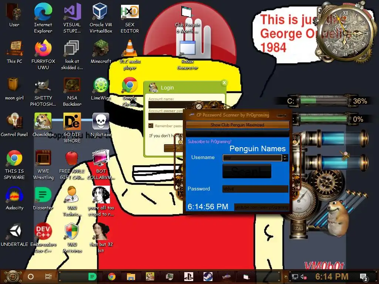Open the 'look at skidded c...' desktop icon

coord(72,55)
